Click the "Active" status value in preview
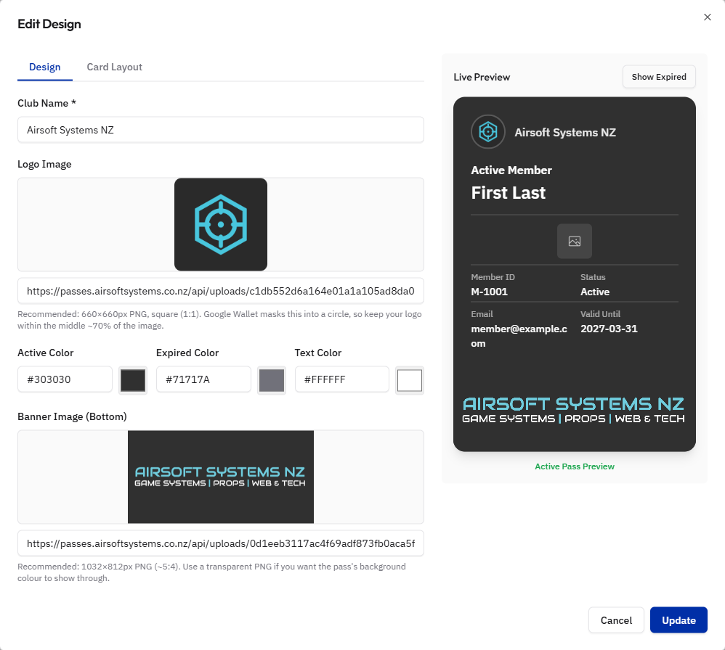Image resolution: width=725 pixels, height=650 pixels. [x=595, y=292]
